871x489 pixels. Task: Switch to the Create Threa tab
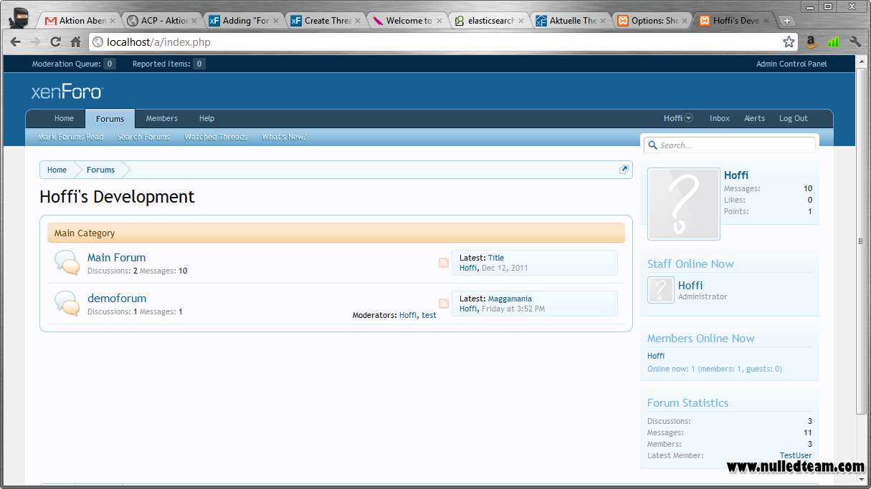coord(325,21)
